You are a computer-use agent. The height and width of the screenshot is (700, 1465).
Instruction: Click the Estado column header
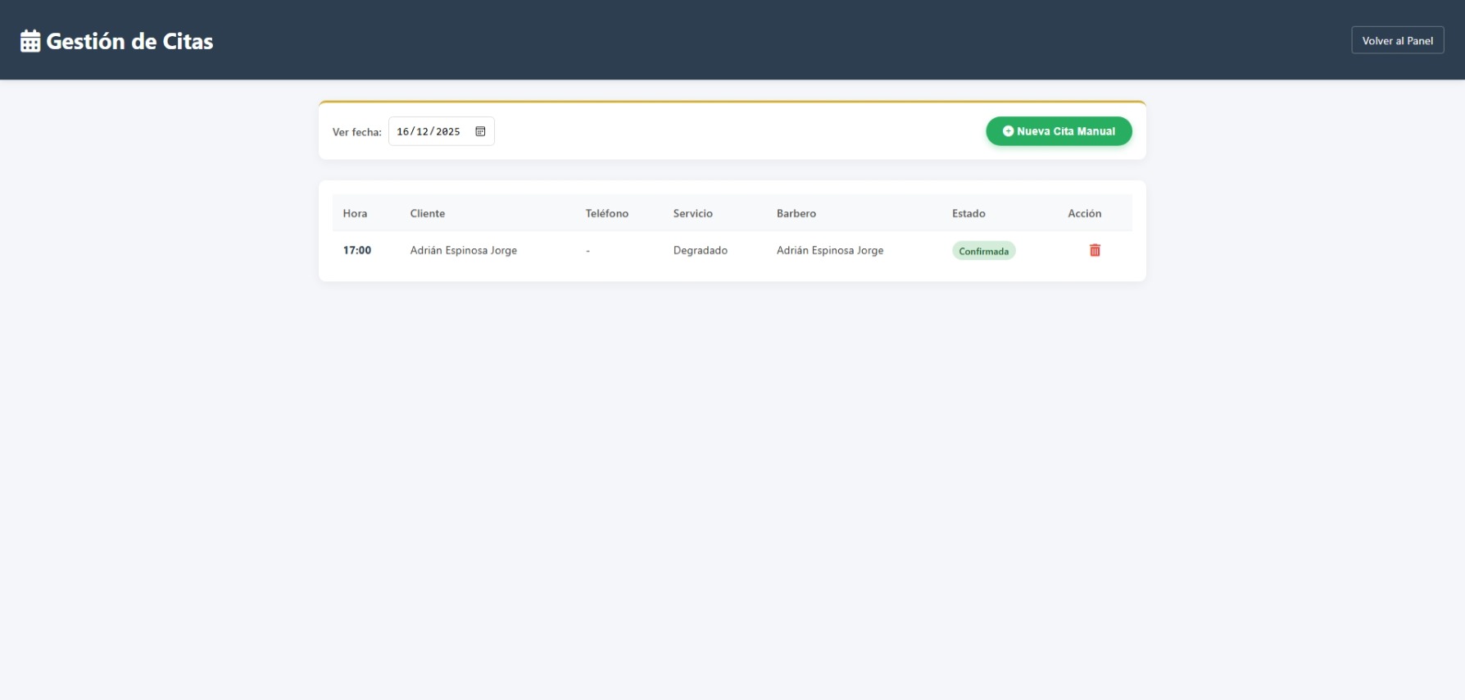tap(968, 213)
